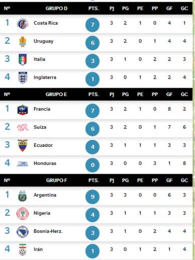
Task: Click the Honduras team logo
Action: click(23, 164)
